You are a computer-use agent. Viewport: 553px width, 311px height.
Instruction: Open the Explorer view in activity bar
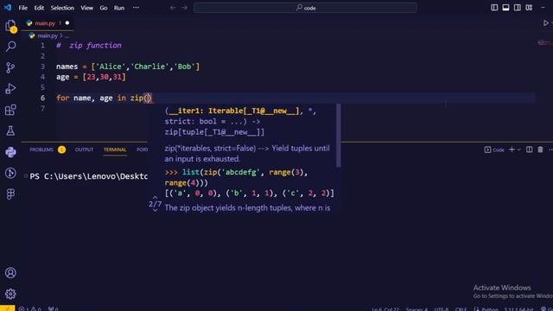pyautogui.click(x=10, y=26)
